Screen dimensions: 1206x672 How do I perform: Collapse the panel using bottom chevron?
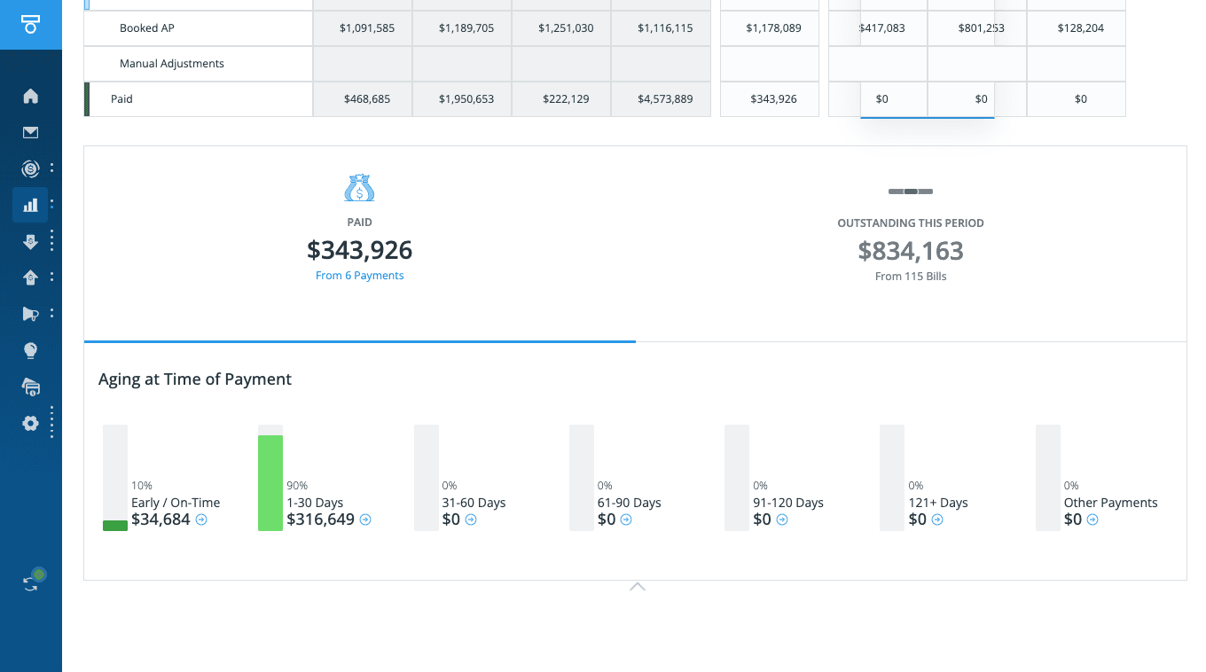(637, 587)
